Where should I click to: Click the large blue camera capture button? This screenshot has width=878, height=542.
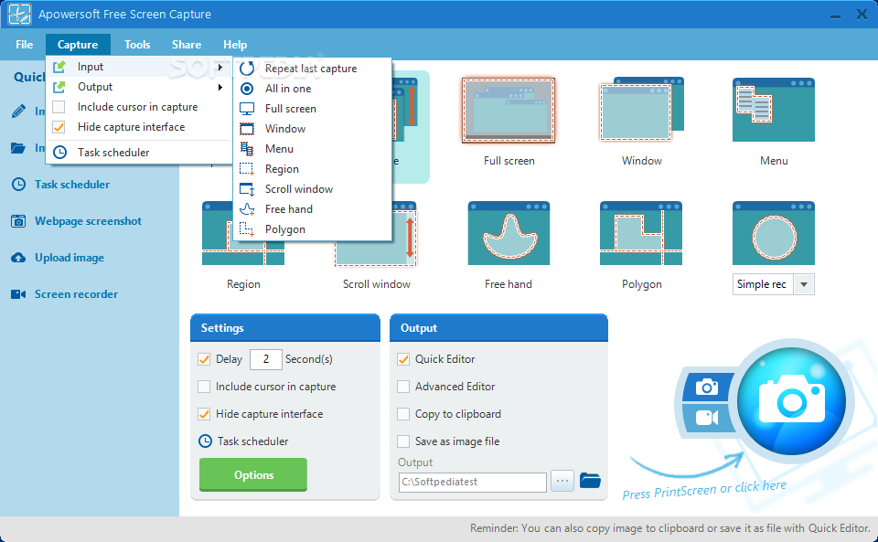(791, 401)
